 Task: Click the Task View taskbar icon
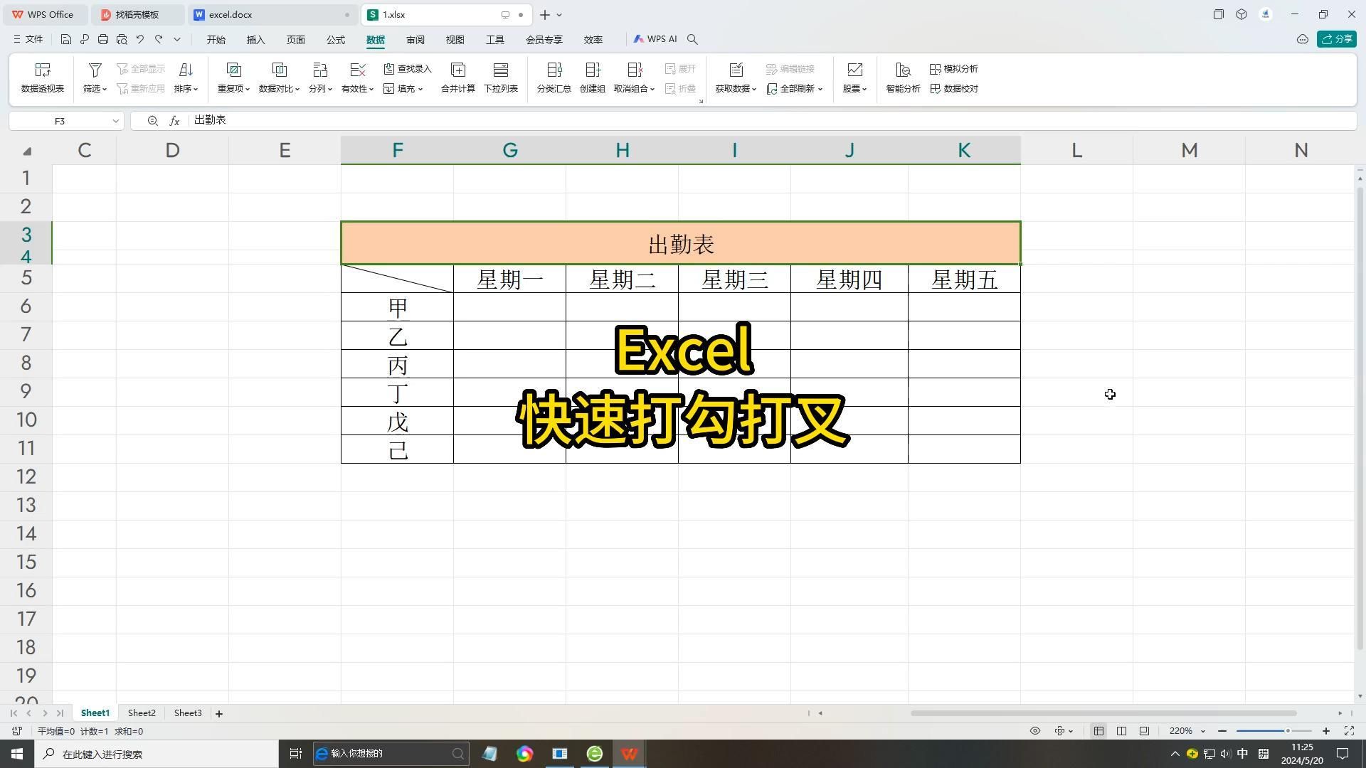(295, 754)
